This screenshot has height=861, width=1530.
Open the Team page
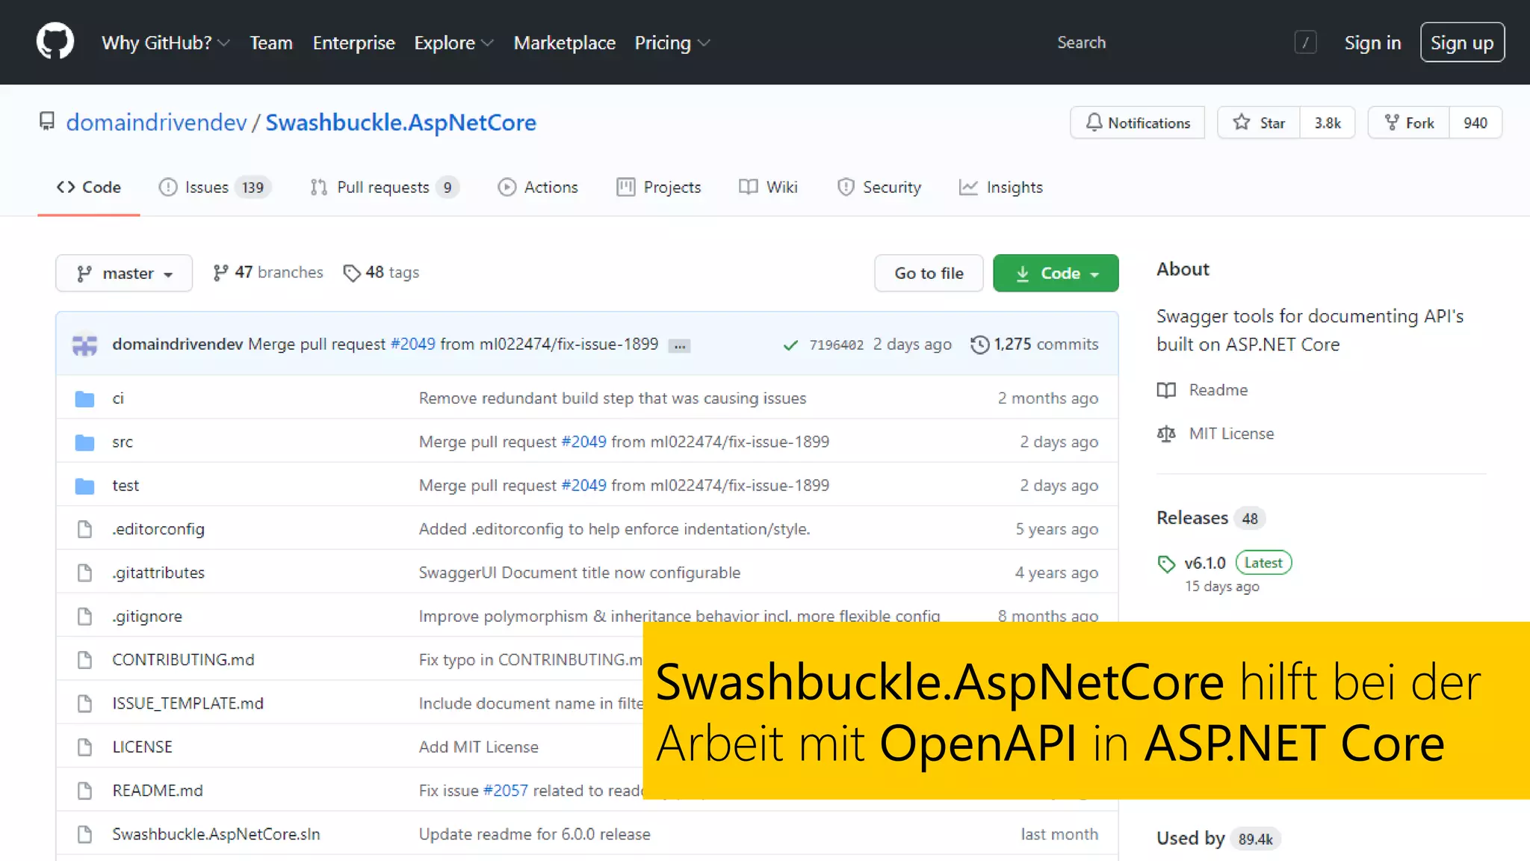point(270,43)
